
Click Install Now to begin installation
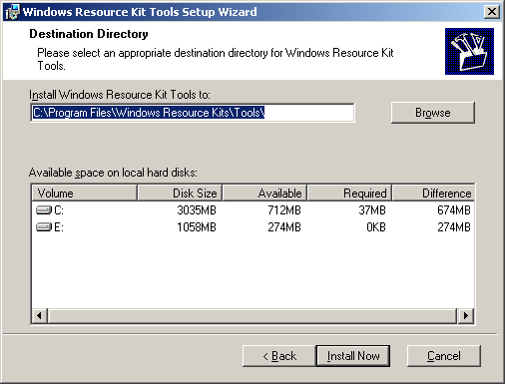[353, 356]
